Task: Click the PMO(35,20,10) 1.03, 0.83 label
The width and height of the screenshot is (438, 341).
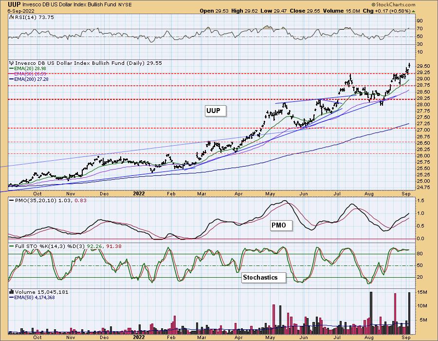Action: (x=48, y=201)
